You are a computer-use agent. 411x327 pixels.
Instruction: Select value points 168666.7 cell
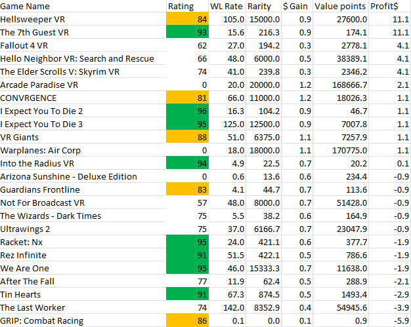(x=341, y=85)
